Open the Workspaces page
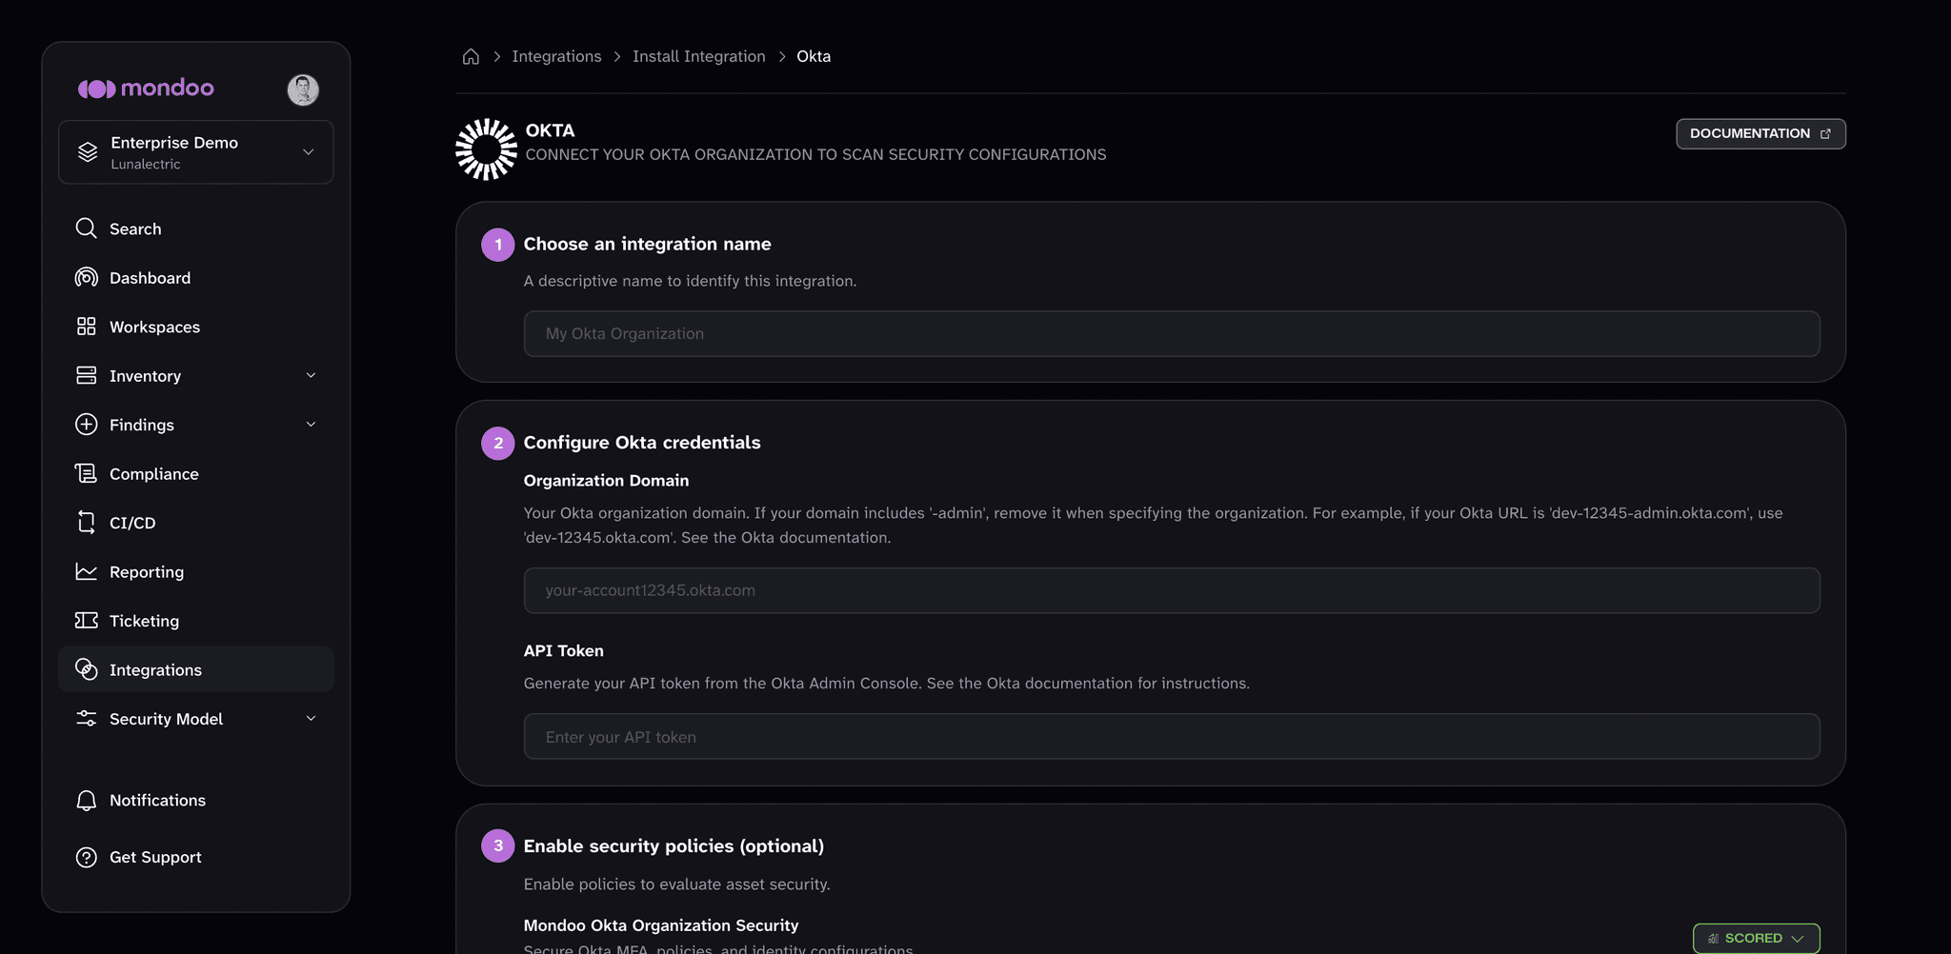Screen dimensions: 1951x954 click(x=196, y=327)
